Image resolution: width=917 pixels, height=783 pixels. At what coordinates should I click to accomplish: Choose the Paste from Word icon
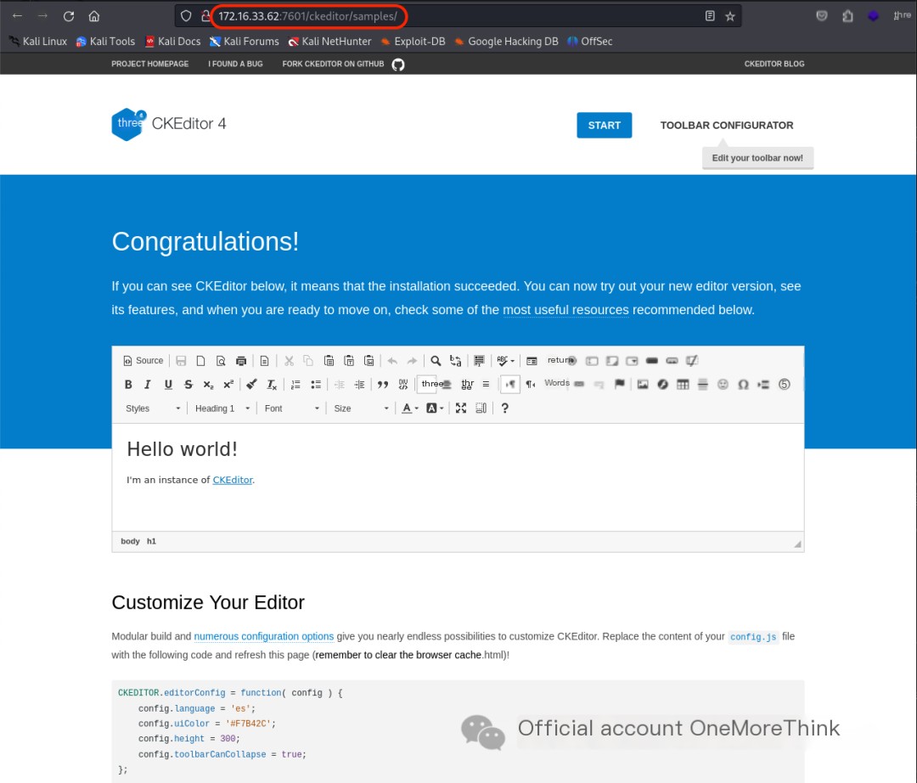(x=368, y=361)
